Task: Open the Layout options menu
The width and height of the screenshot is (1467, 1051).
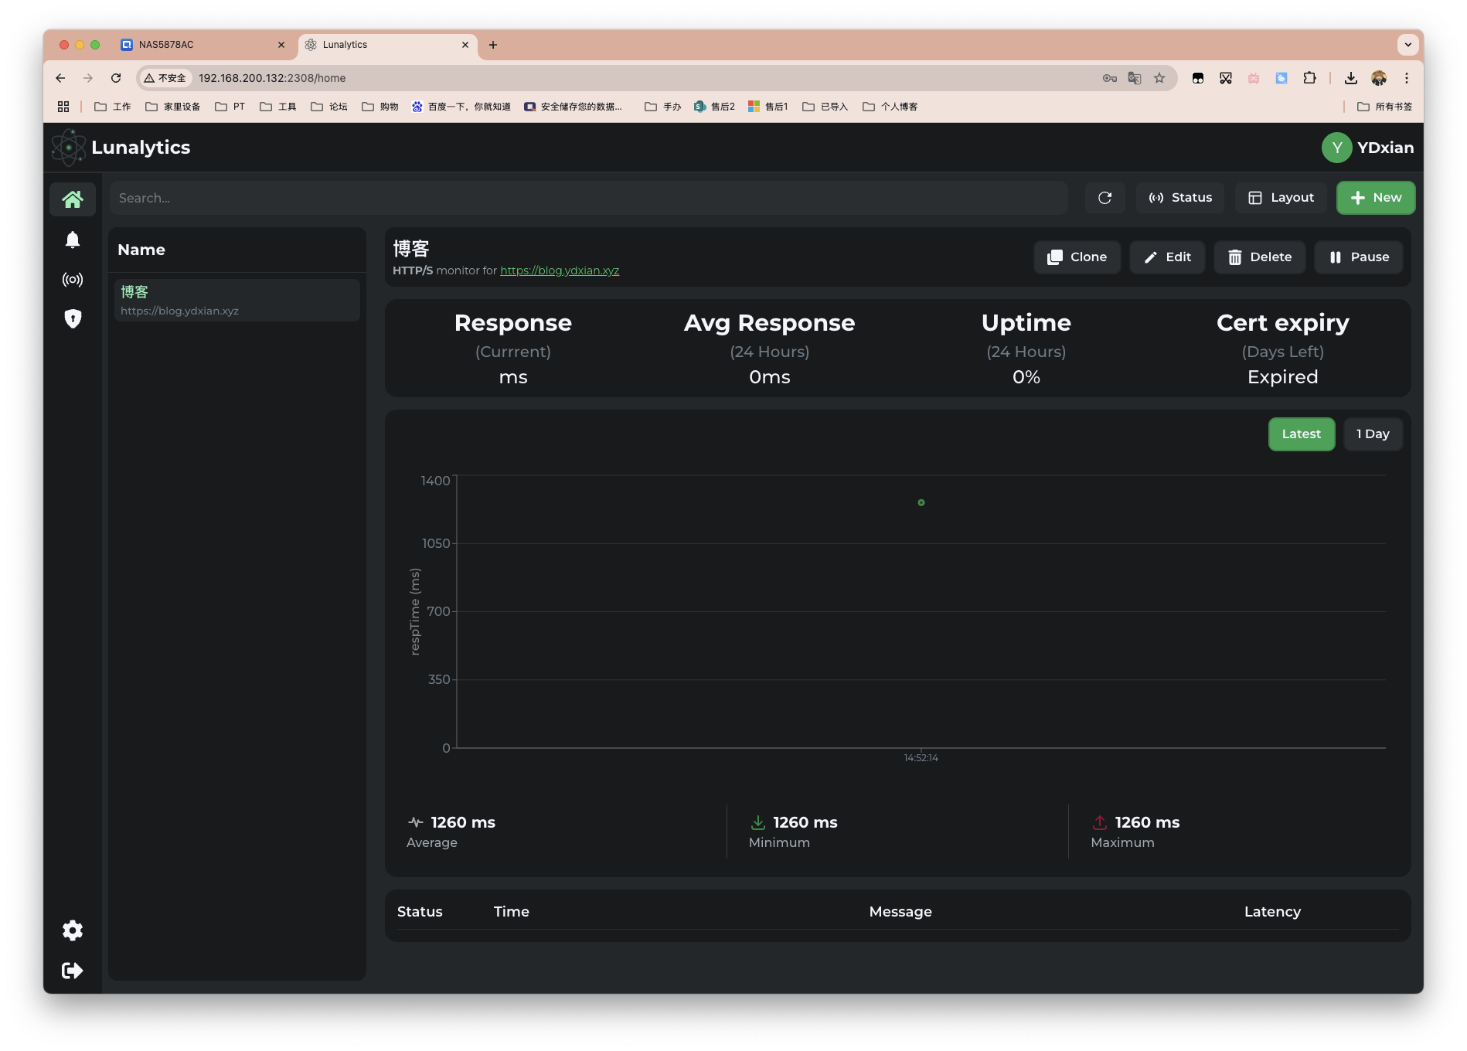Action: point(1281,198)
